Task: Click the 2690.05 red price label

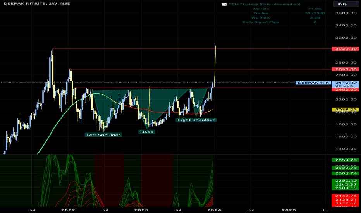Action: (x=346, y=69)
